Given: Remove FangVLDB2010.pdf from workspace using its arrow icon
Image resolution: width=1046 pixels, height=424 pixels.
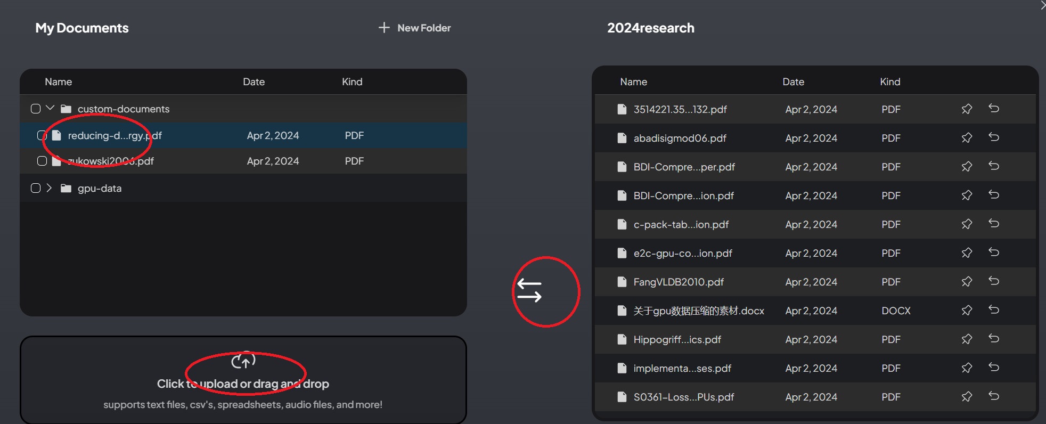Looking at the screenshot, I should pos(993,281).
